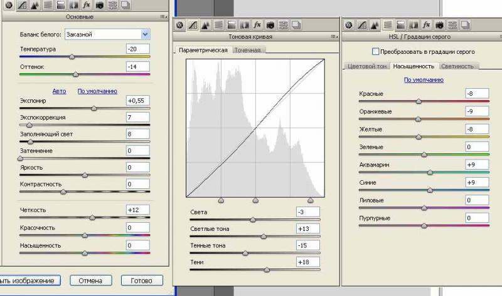Open panel menu icon of Основные panel
Screen dimensions: 502x296
coord(164,17)
